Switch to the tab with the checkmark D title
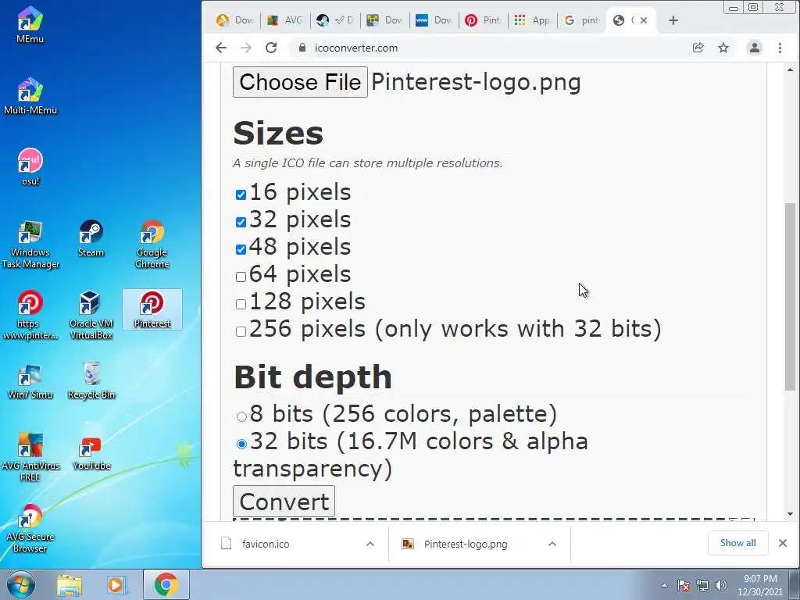 coord(334,20)
